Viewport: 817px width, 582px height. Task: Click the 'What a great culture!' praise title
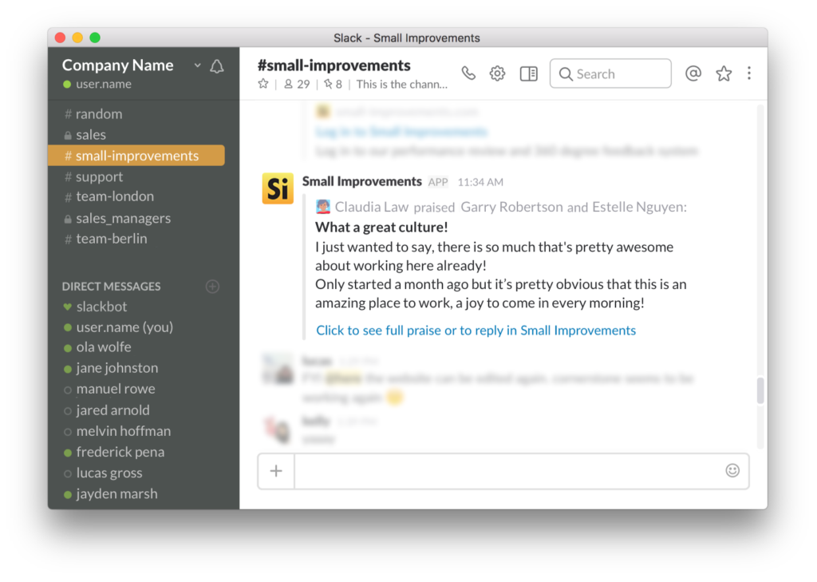pos(381,228)
